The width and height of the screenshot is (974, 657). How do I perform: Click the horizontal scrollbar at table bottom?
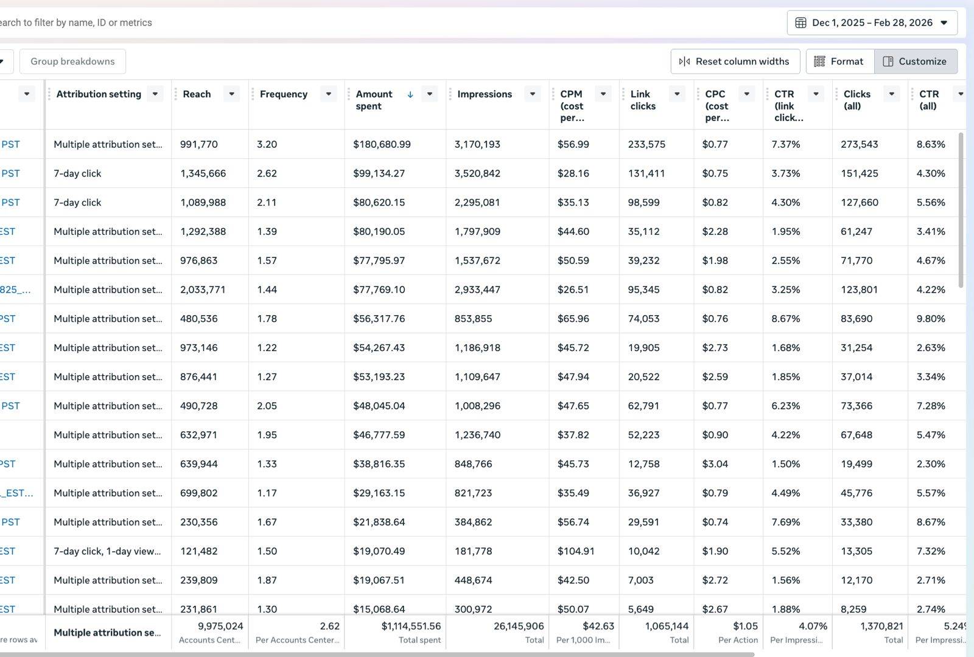click(x=377, y=655)
